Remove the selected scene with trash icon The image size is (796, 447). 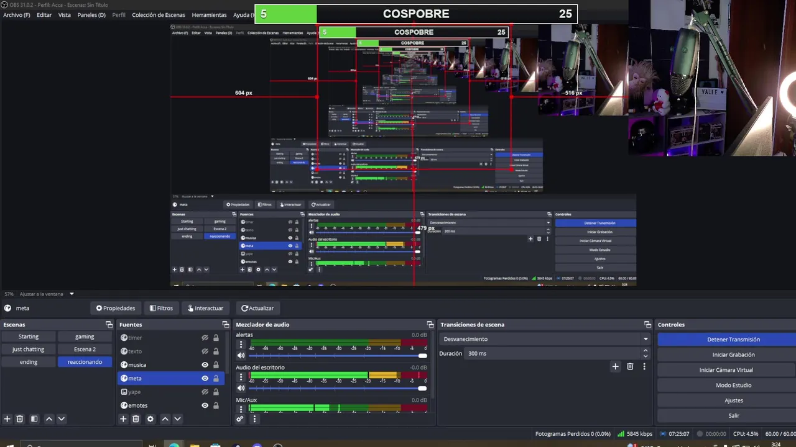point(20,419)
